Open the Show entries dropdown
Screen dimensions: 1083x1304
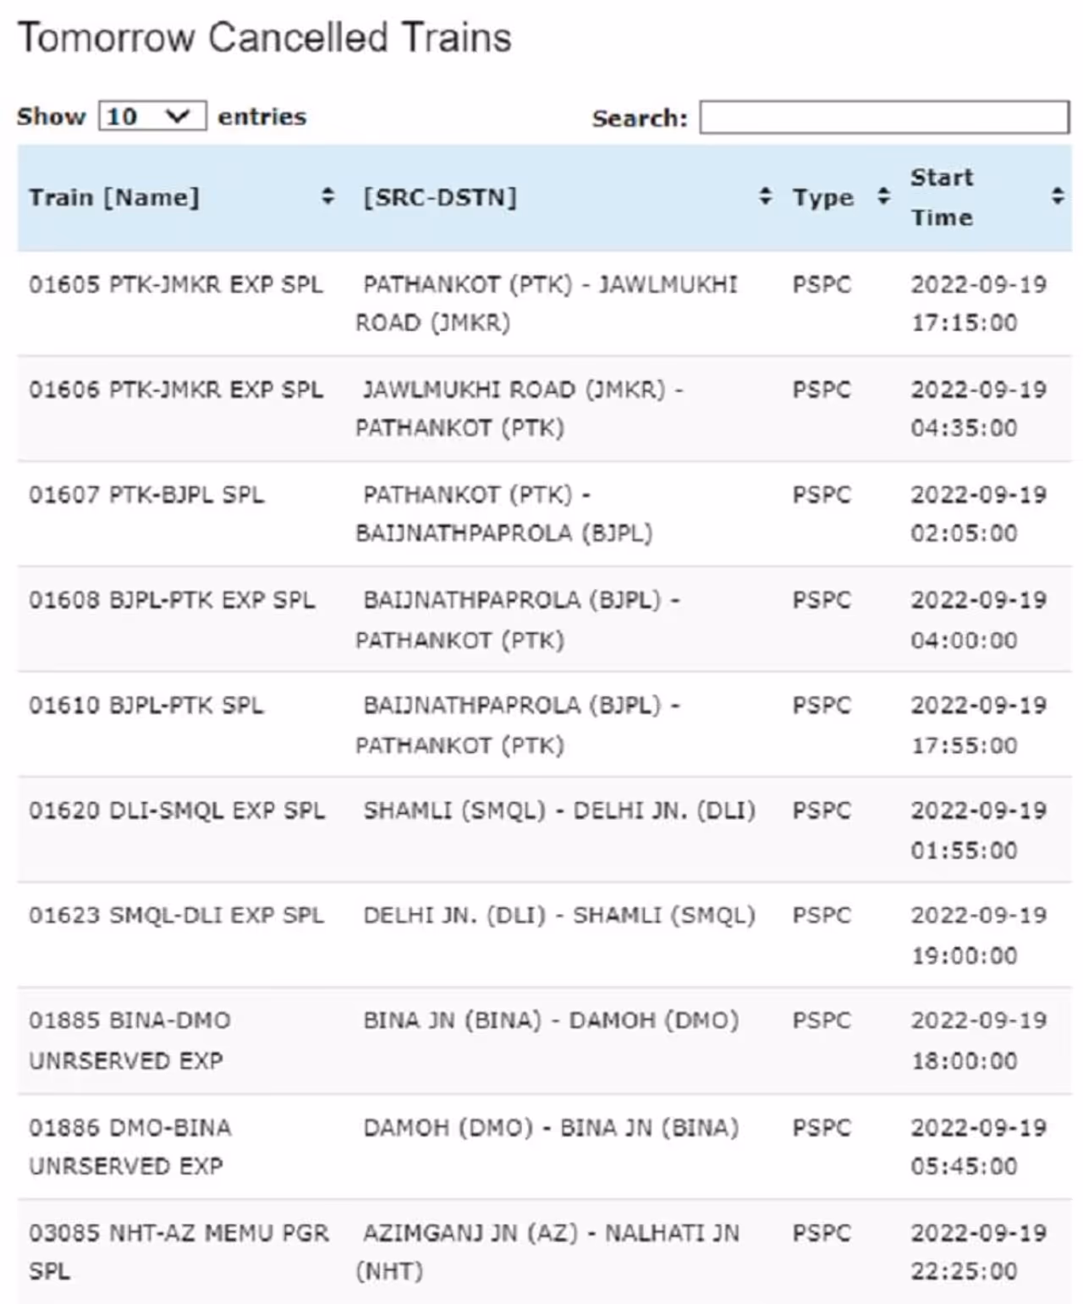click(152, 116)
